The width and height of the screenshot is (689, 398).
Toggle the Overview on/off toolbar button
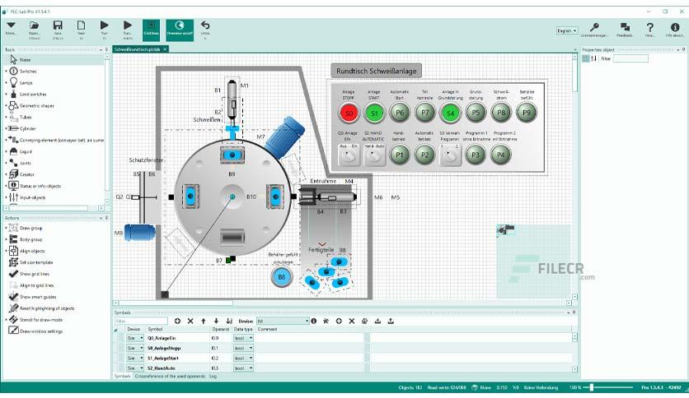(x=180, y=30)
